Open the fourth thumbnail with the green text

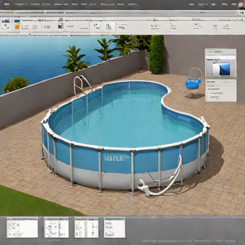(114, 228)
